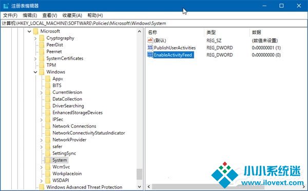Click the NetworkProvider folder icon

48,140
